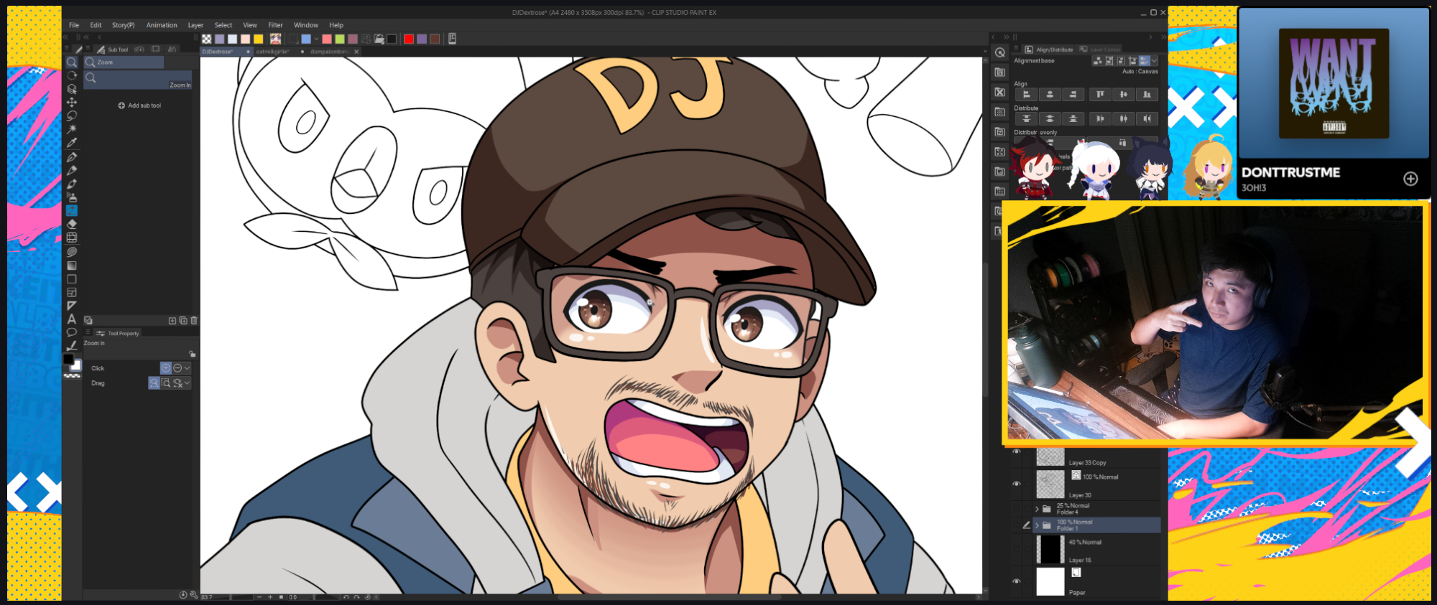Switch to the oatmilkgirlie canvas tab
Image resolution: width=1437 pixels, height=605 pixels.
click(273, 52)
